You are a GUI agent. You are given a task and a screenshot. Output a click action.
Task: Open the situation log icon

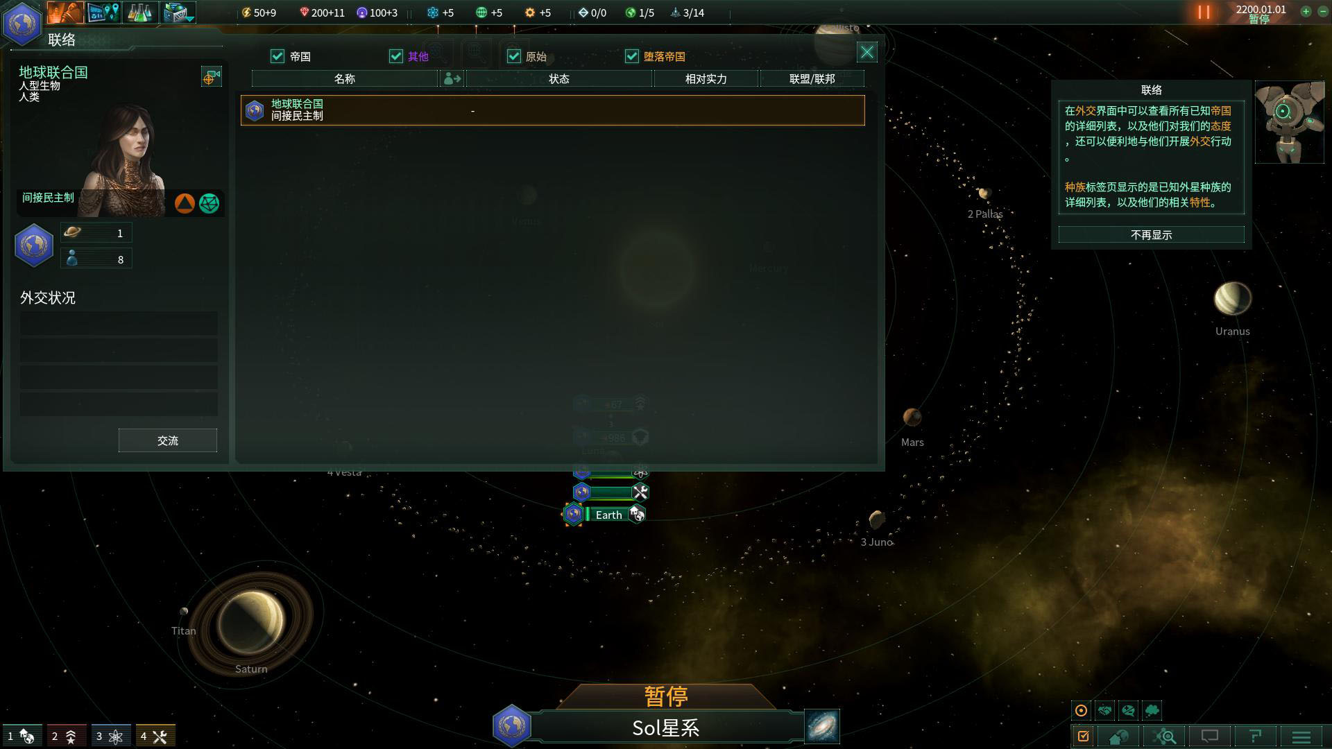click(x=1083, y=735)
